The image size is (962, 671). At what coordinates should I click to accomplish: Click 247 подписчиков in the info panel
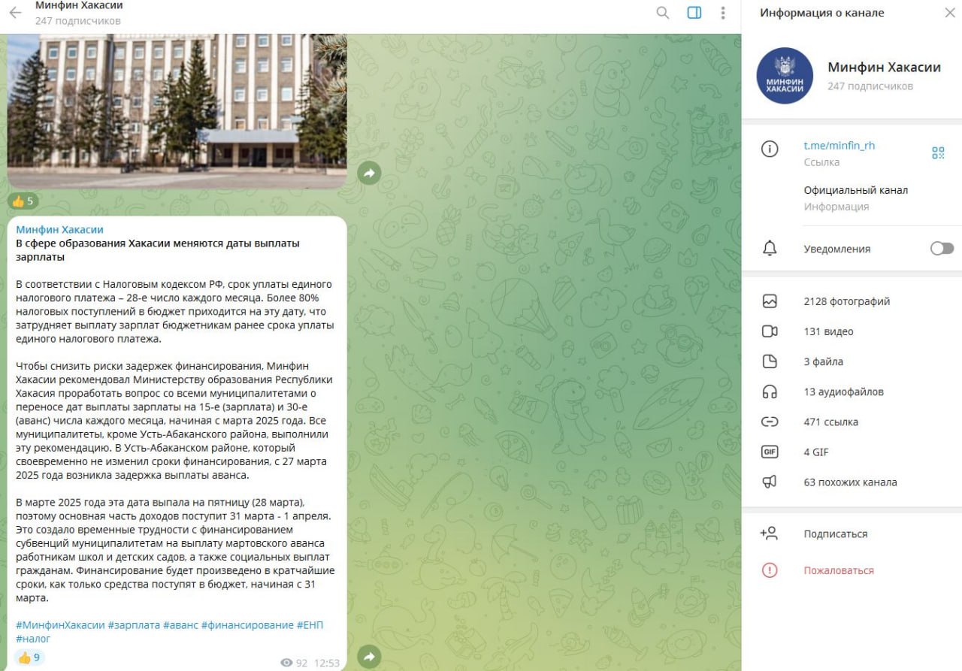[870, 86]
